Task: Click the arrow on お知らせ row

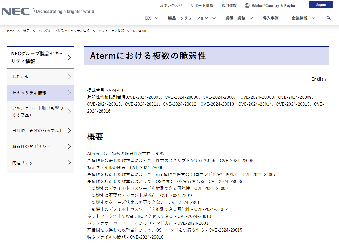Action: coord(69,77)
